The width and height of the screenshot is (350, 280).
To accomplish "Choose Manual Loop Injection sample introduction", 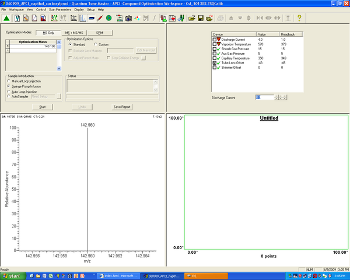I will click(x=9, y=80).
